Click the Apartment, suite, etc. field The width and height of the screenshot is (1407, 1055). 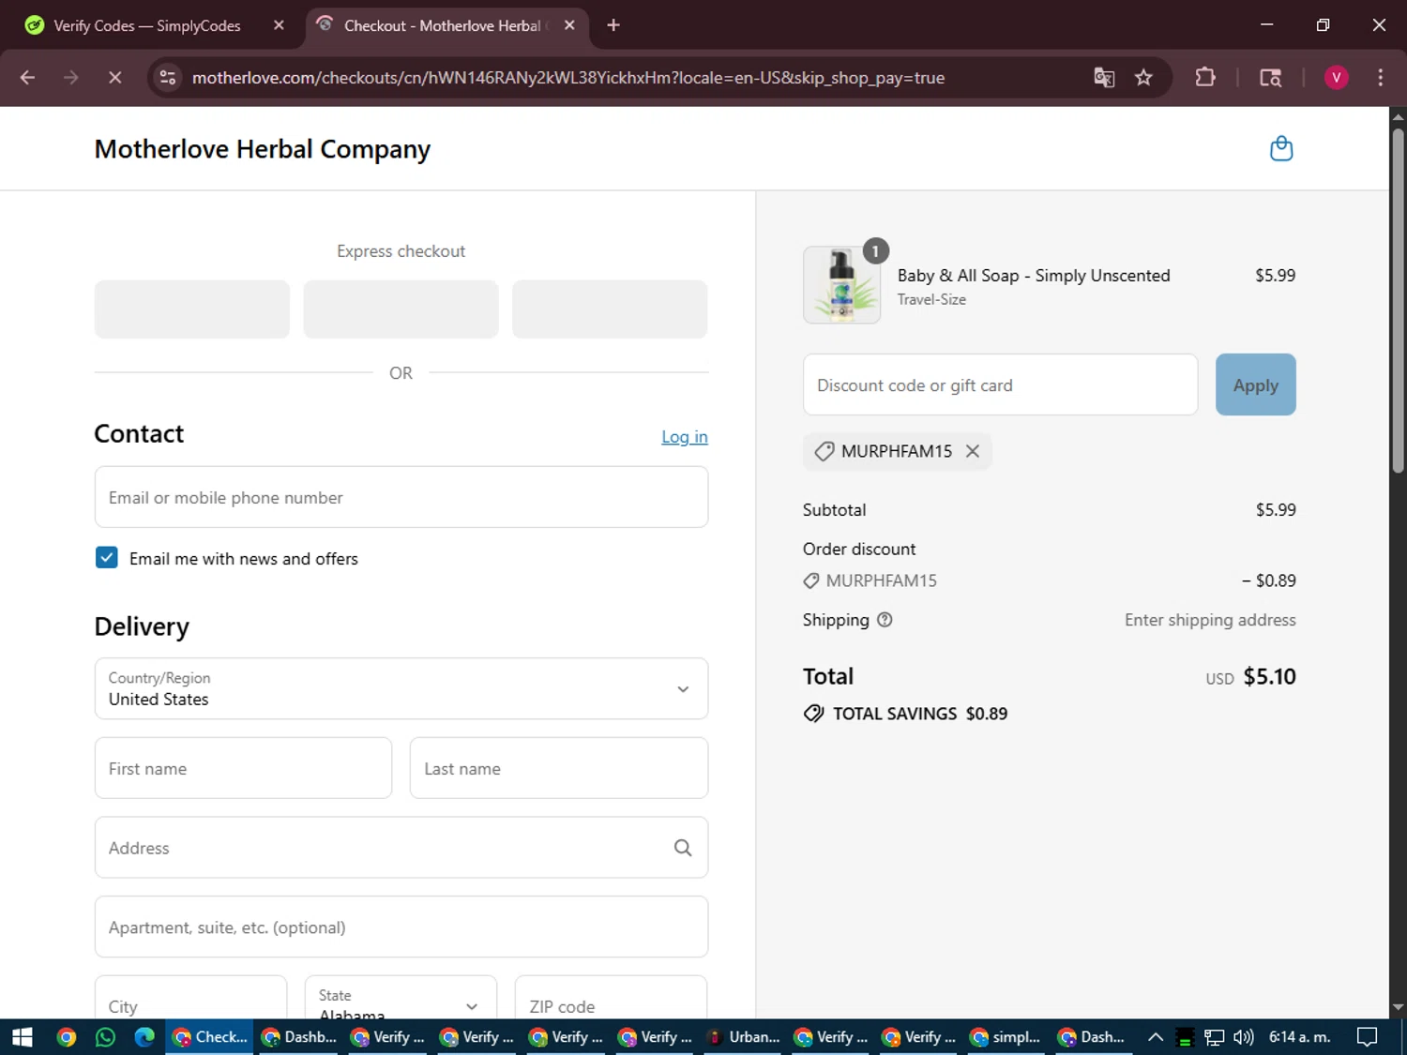click(401, 927)
